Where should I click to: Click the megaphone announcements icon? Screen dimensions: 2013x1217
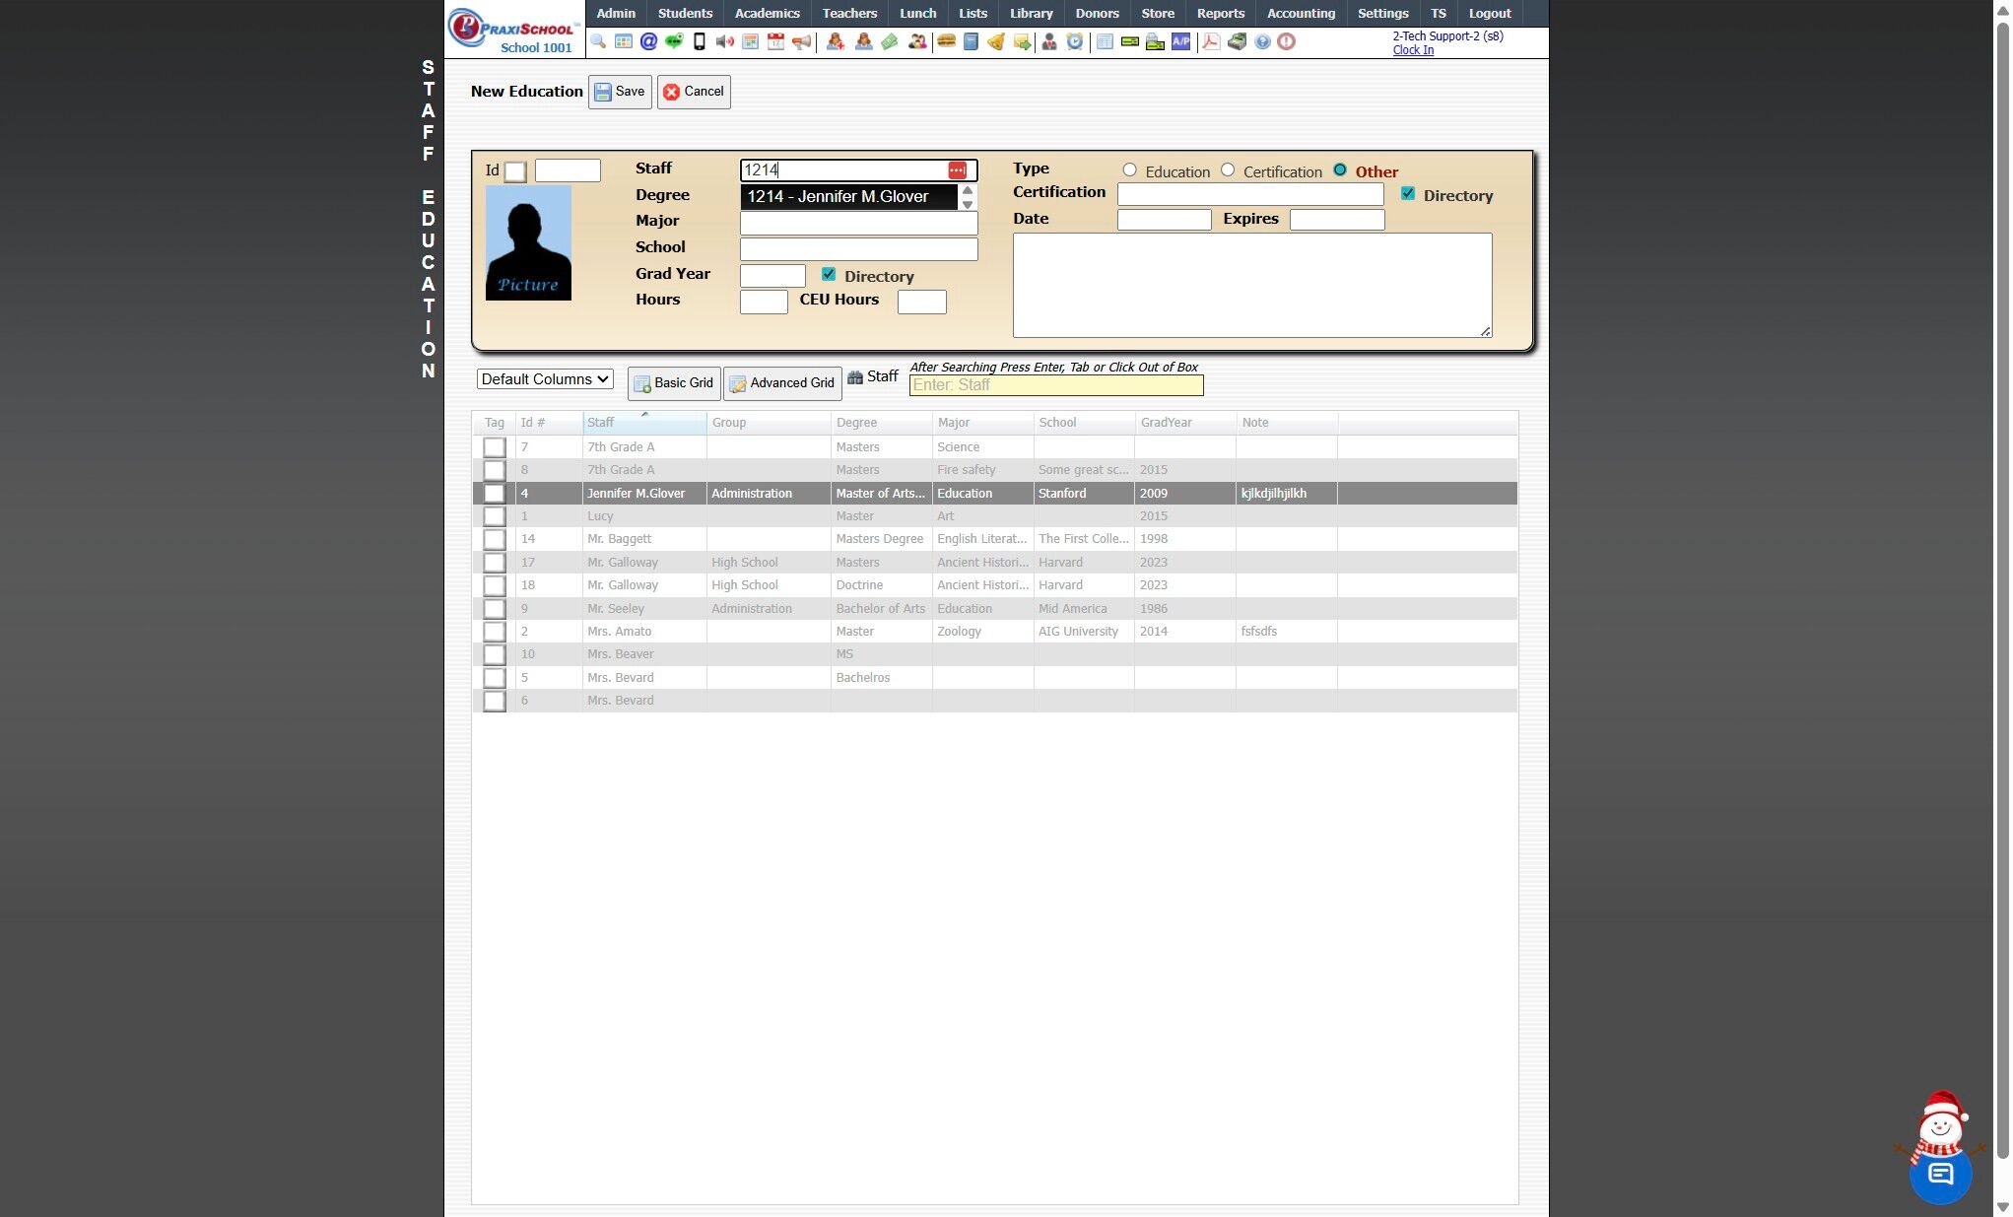click(x=802, y=41)
